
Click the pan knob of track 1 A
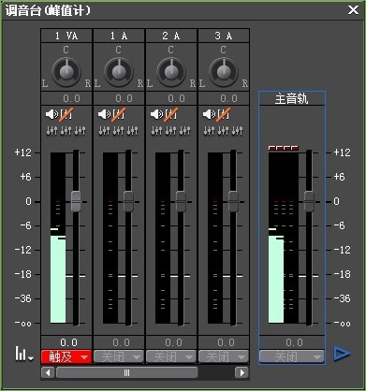pos(119,72)
